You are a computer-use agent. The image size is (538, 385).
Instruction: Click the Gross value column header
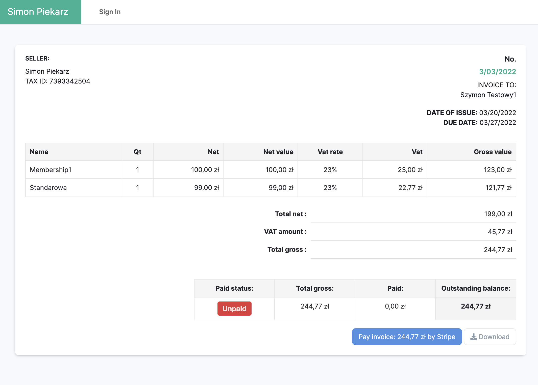[x=493, y=152]
